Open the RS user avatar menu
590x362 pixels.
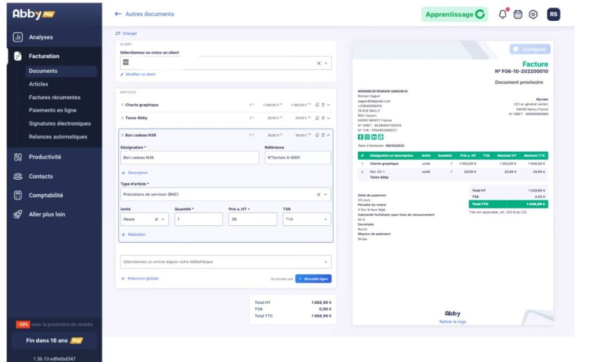point(553,14)
